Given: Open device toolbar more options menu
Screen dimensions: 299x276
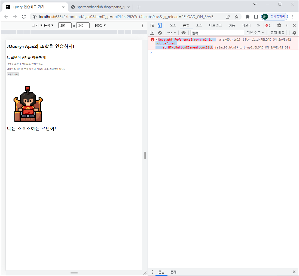Looking at the screenshot, I should (x=142, y=26).
